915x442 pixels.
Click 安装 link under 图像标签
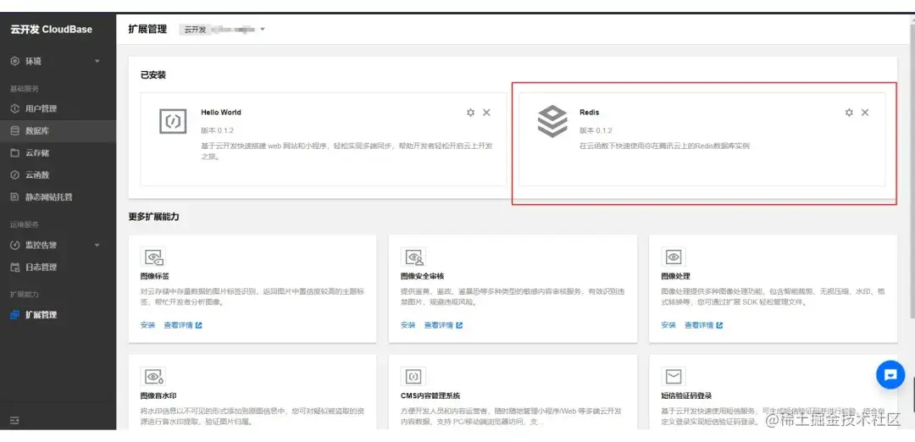147,325
